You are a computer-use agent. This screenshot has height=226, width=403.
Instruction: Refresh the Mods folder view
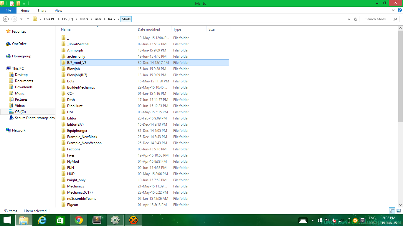356,19
